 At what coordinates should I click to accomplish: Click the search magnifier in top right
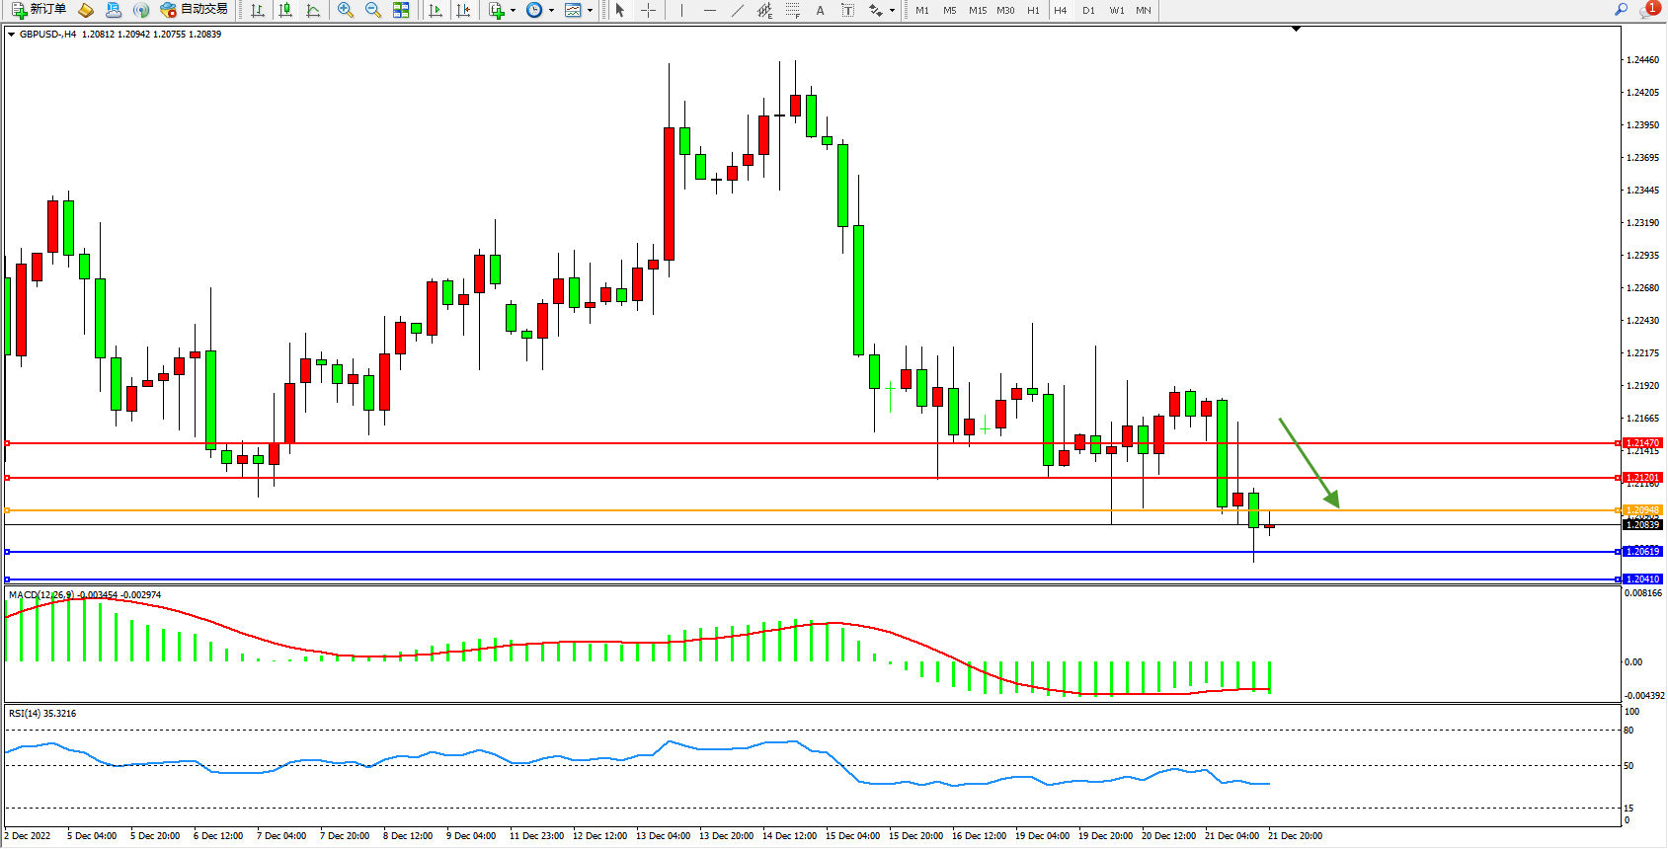(x=1621, y=10)
